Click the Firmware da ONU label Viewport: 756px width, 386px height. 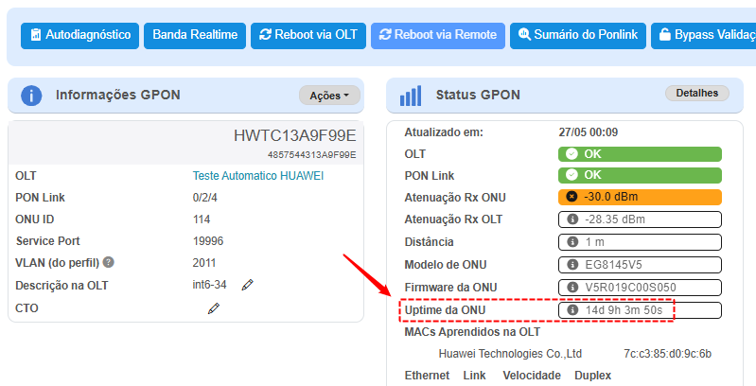pyautogui.click(x=450, y=288)
